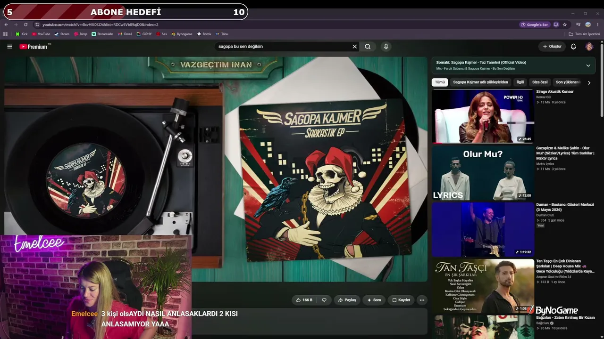
Task: Bookmark this page with the star icon
Action: click(x=564, y=24)
